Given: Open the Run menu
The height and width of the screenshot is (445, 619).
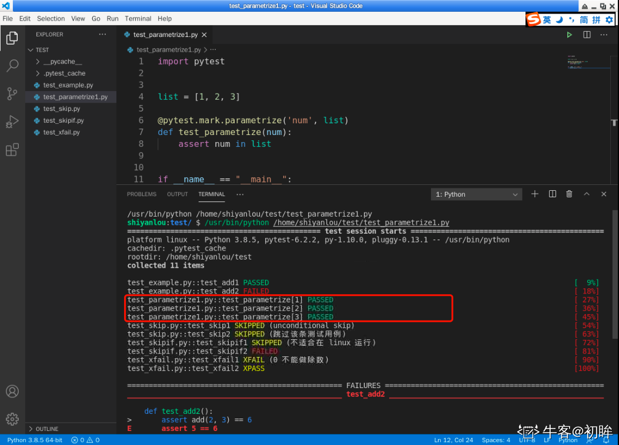Looking at the screenshot, I should pos(112,19).
